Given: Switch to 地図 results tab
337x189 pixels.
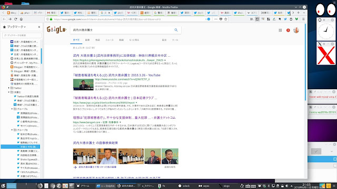Looking at the screenshot, I should point(97,40).
